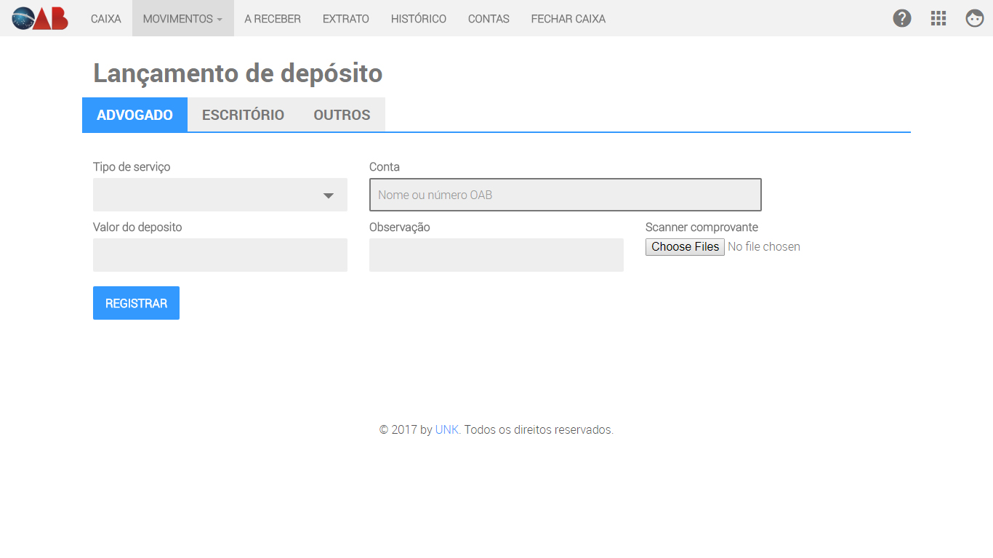Navigate to Extrato page

(x=346, y=19)
